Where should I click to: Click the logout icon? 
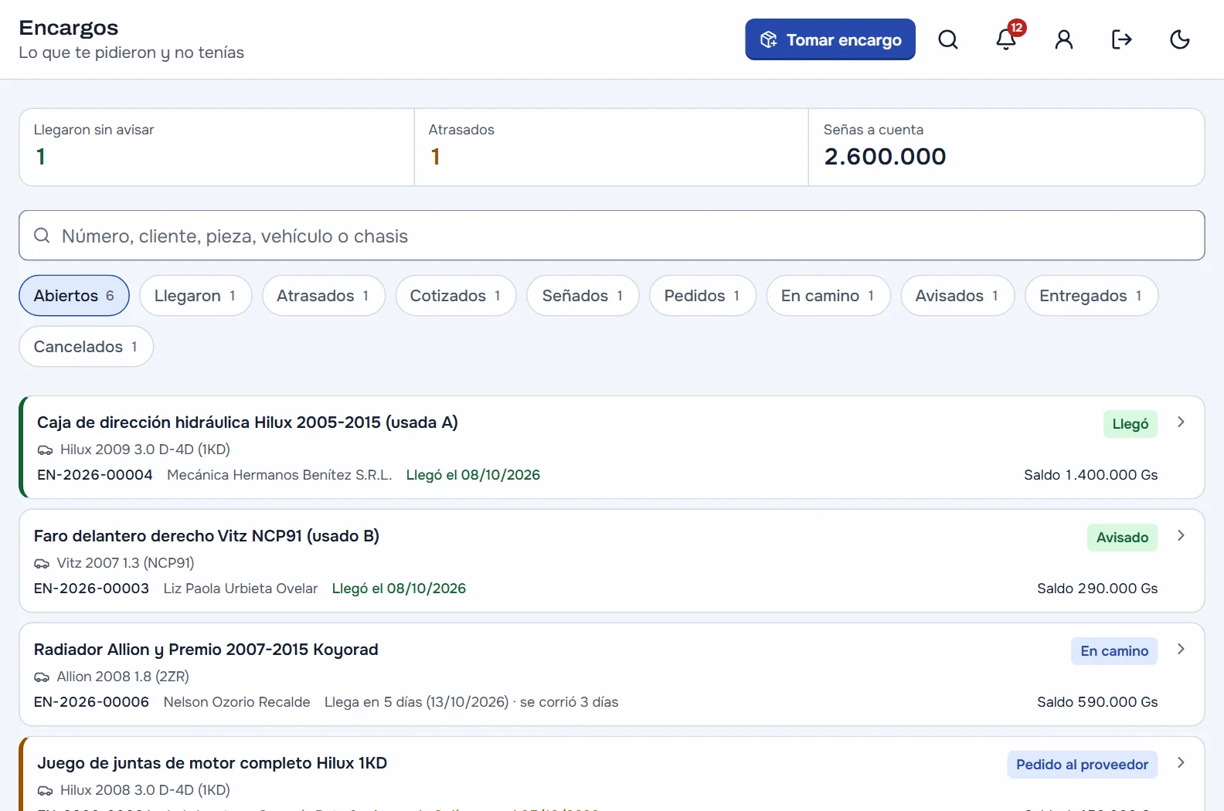coord(1122,39)
